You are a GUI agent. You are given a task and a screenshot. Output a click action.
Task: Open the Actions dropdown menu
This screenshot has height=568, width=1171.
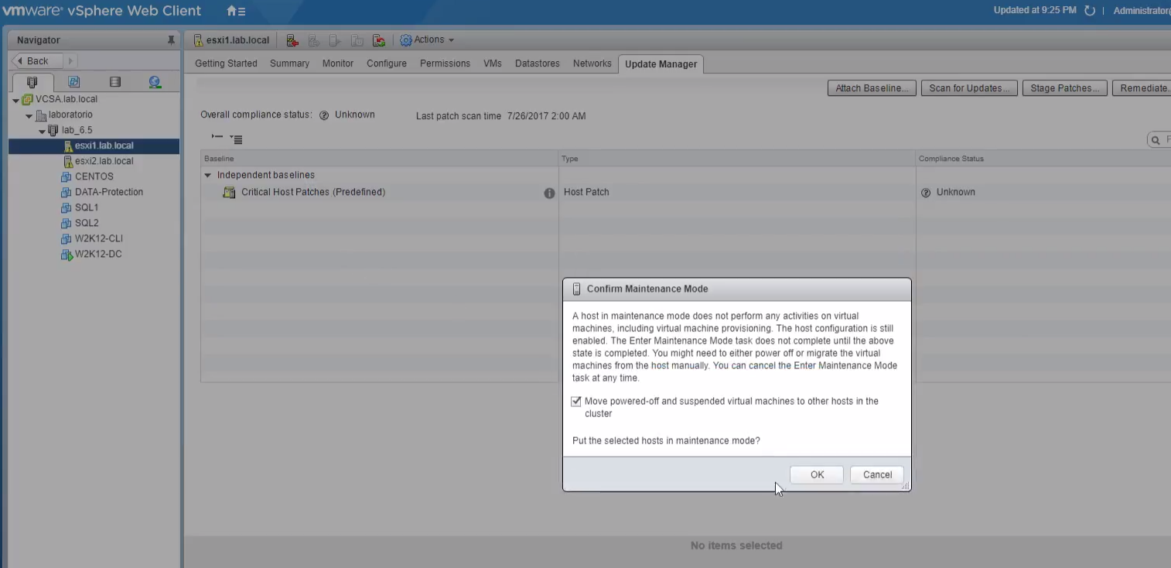427,40
